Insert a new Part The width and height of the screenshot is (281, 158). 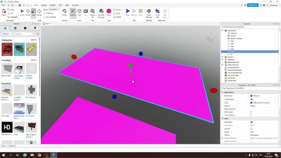pyautogui.click(x=79, y=13)
